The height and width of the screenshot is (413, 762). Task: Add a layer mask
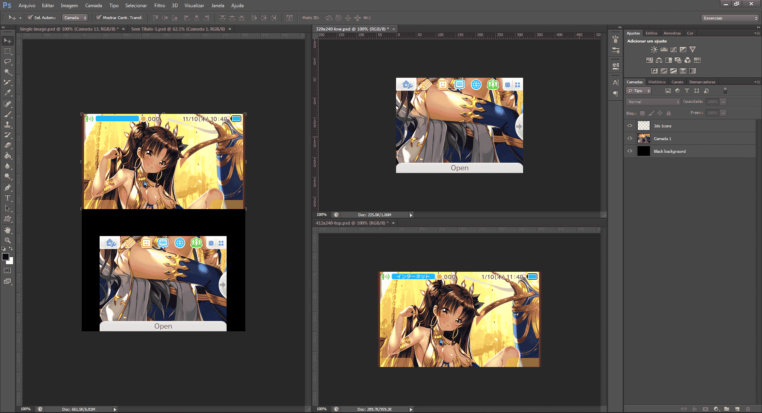(x=705, y=409)
